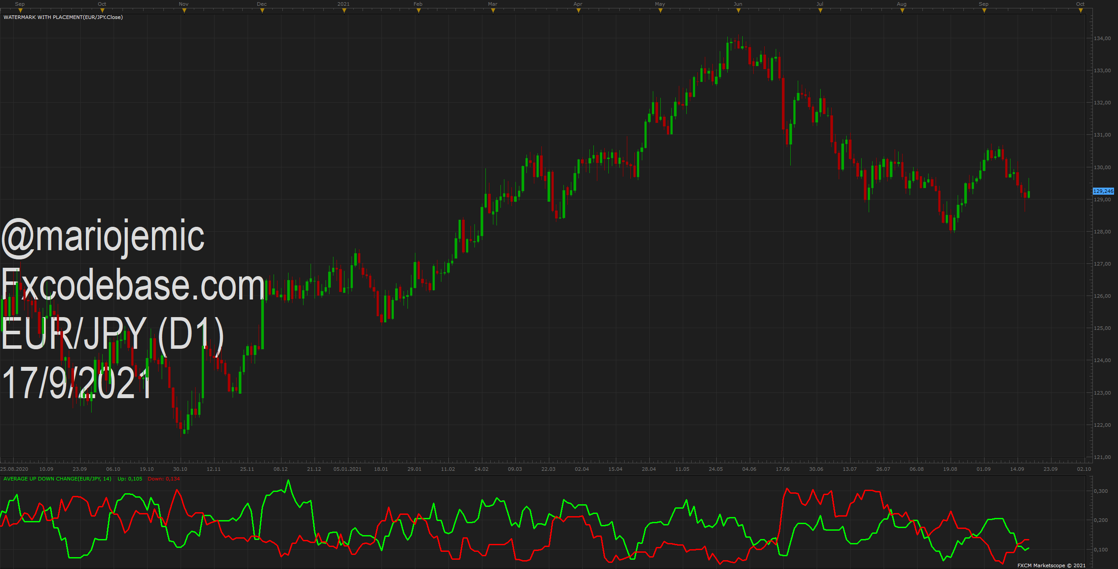Viewport: 1118px width, 569px height.
Task: Click the 134,00 price axis label
Action: pos(1103,38)
